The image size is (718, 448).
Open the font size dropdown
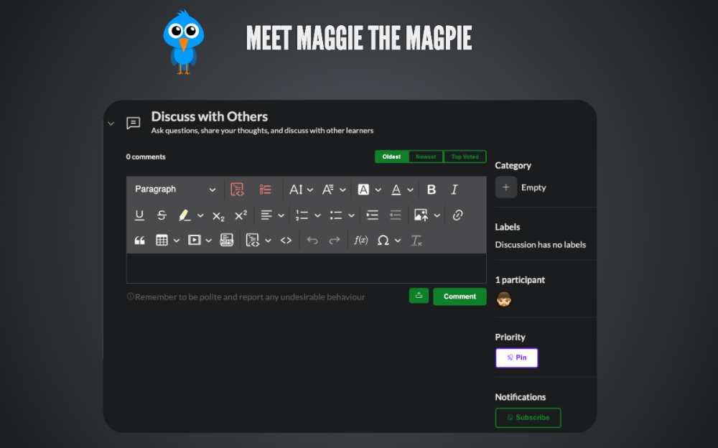coord(301,190)
